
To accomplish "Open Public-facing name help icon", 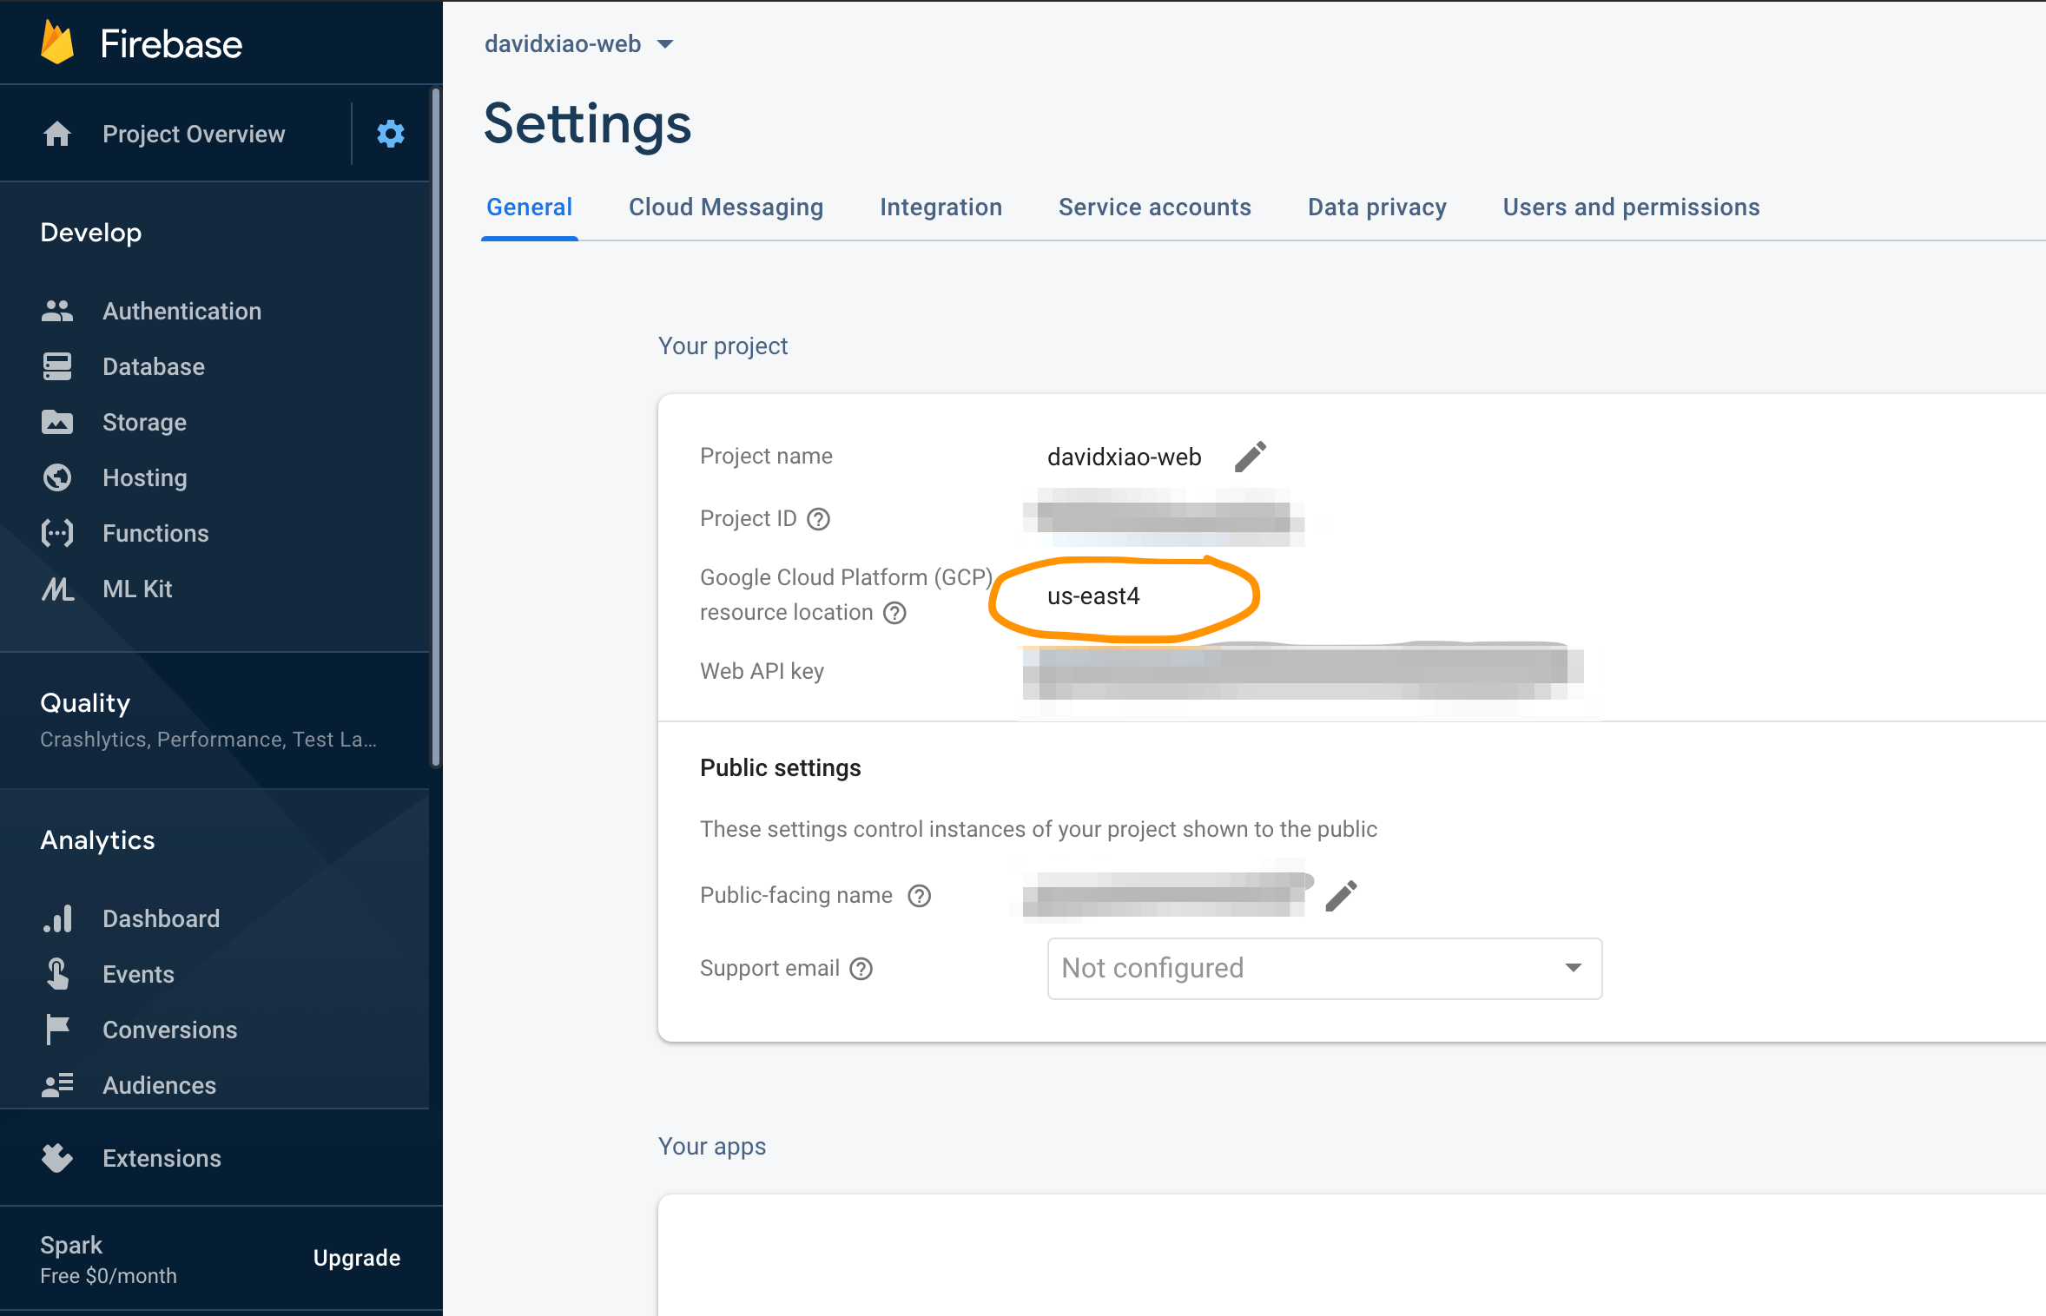I will 919,896.
